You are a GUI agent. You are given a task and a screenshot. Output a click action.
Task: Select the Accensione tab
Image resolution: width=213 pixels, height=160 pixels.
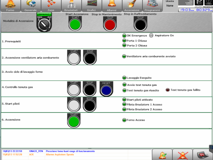132,5
